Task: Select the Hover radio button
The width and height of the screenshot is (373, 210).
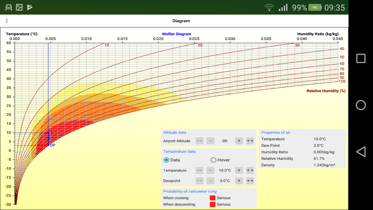Action: point(213,160)
